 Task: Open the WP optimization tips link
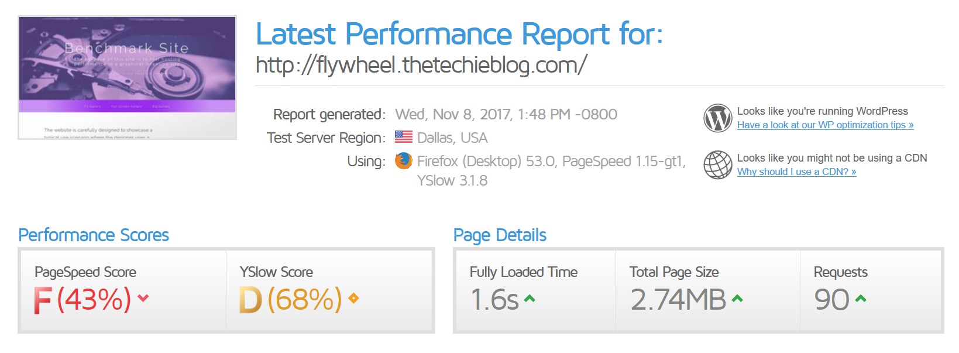coord(825,125)
